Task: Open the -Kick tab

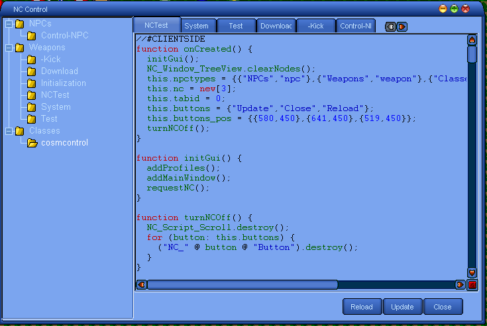Action: pyautogui.click(x=315, y=26)
